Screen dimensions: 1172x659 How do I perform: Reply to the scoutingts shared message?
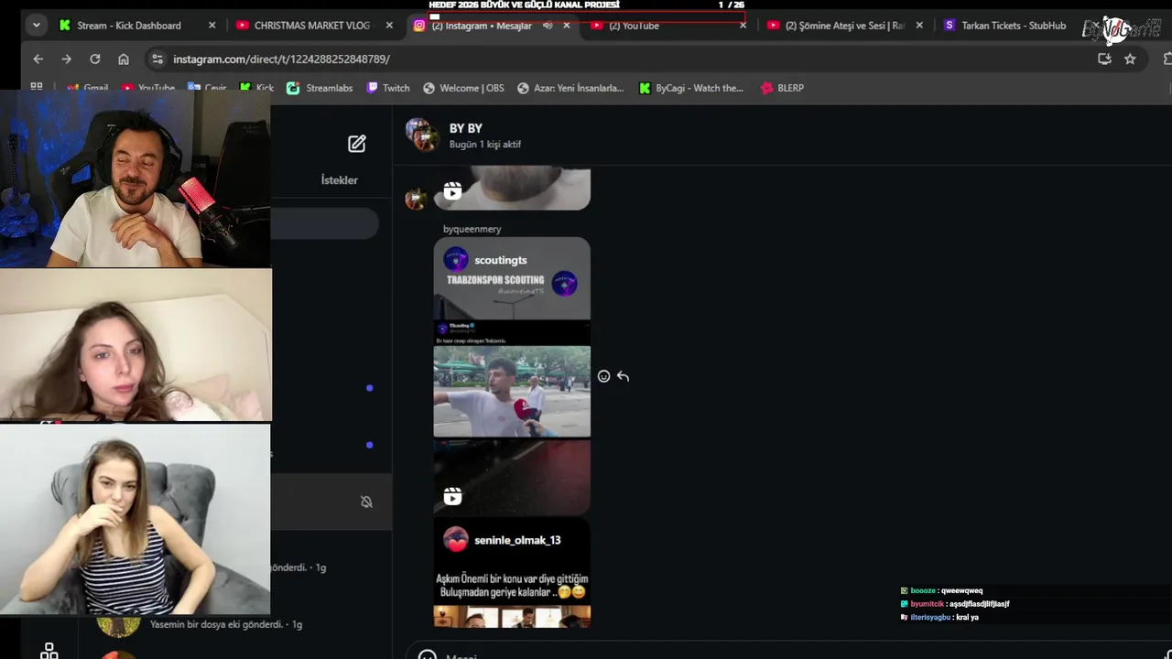(x=623, y=376)
